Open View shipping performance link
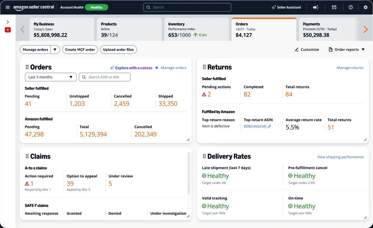 click(x=340, y=157)
